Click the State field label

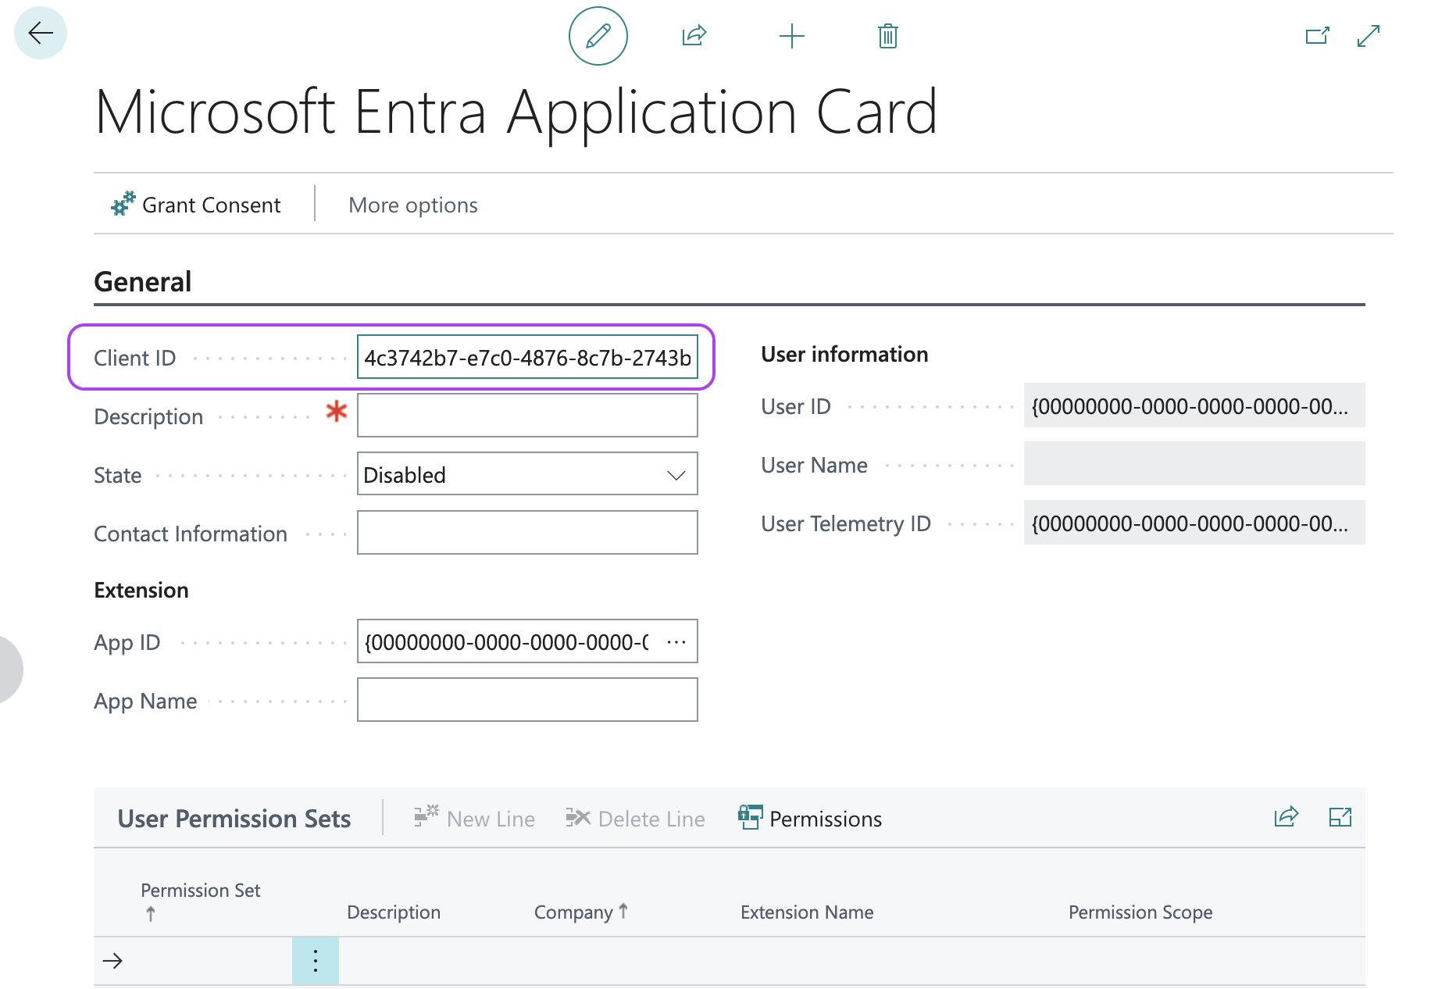(117, 475)
